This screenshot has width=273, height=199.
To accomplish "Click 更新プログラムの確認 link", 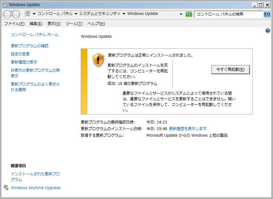I will (29, 46).
